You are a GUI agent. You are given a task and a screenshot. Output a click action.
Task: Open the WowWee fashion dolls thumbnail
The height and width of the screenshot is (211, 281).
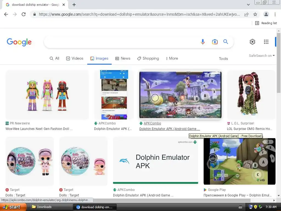tap(47, 95)
